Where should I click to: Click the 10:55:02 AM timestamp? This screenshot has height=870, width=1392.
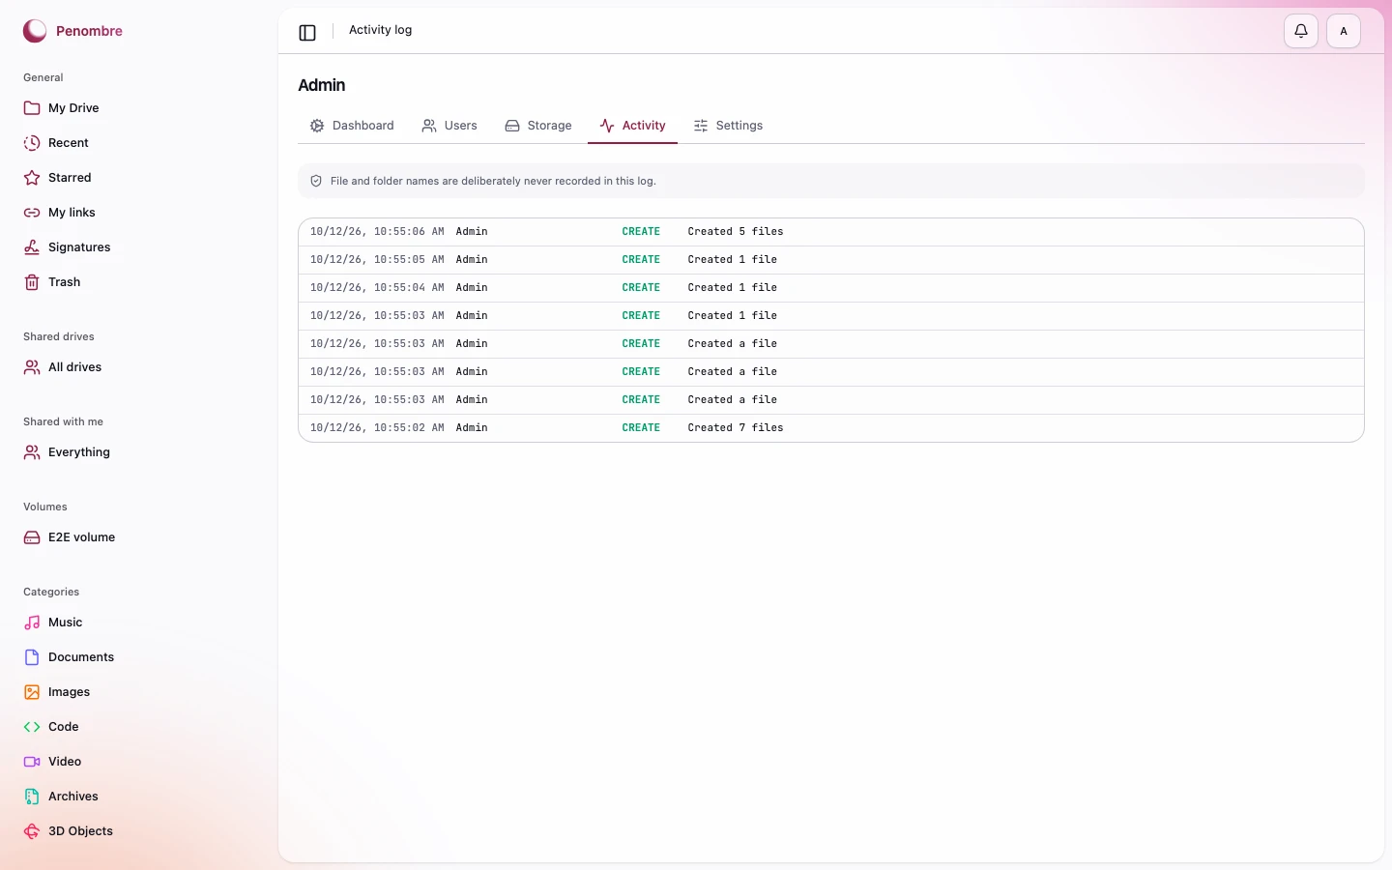pos(377,428)
